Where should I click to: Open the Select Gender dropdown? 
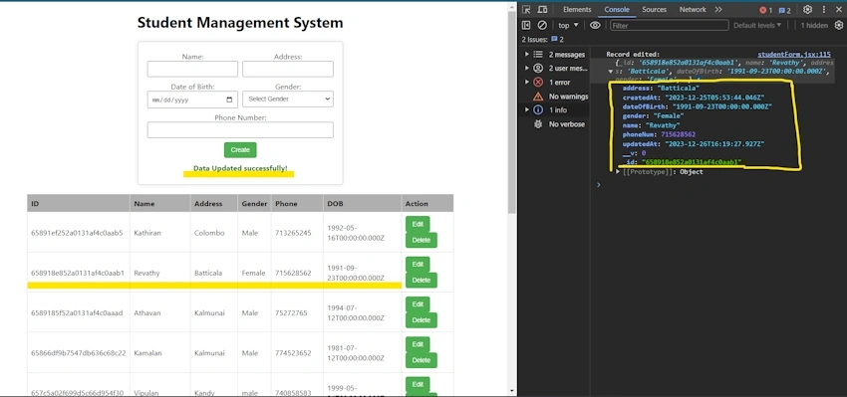click(288, 99)
